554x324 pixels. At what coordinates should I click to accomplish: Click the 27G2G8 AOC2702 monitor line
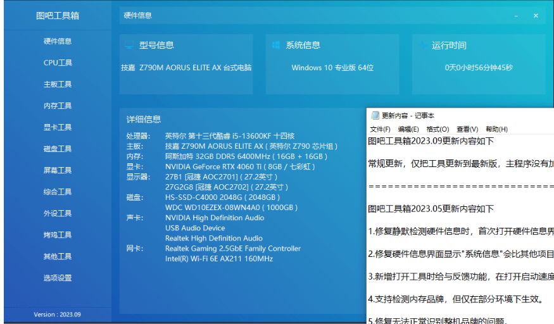coord(227,187)
